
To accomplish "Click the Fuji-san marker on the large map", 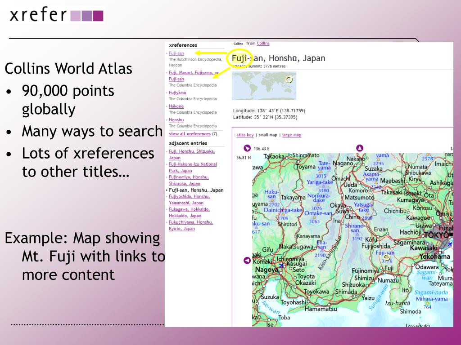I will click(387, 257).
